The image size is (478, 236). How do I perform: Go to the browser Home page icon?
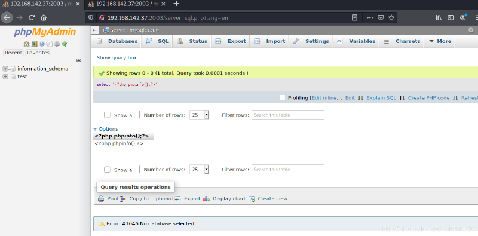pyautogui.click(x=44, y=18)
